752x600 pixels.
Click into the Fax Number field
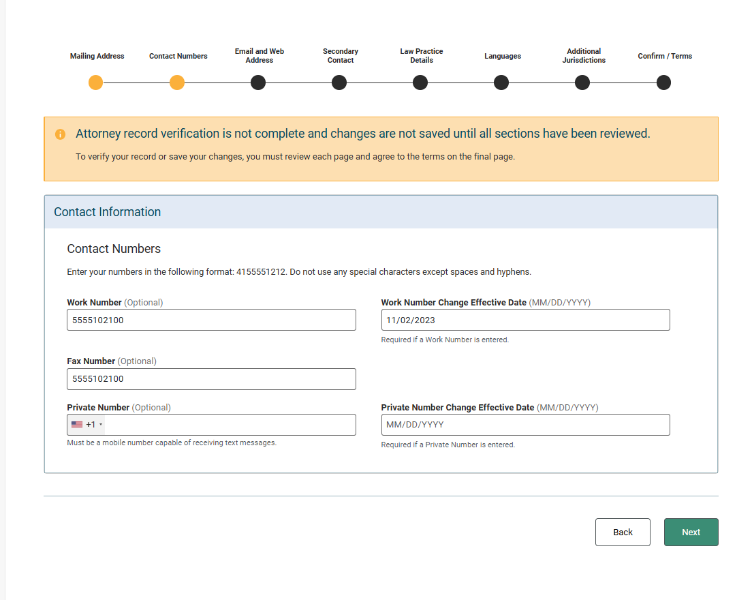pos(211,379)
